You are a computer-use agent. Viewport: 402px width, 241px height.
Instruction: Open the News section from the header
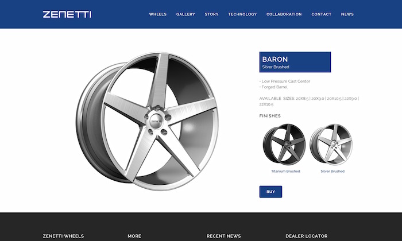347,14
